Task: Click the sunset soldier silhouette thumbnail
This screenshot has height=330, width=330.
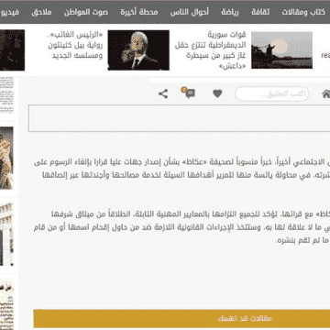Action: (281, 50)
